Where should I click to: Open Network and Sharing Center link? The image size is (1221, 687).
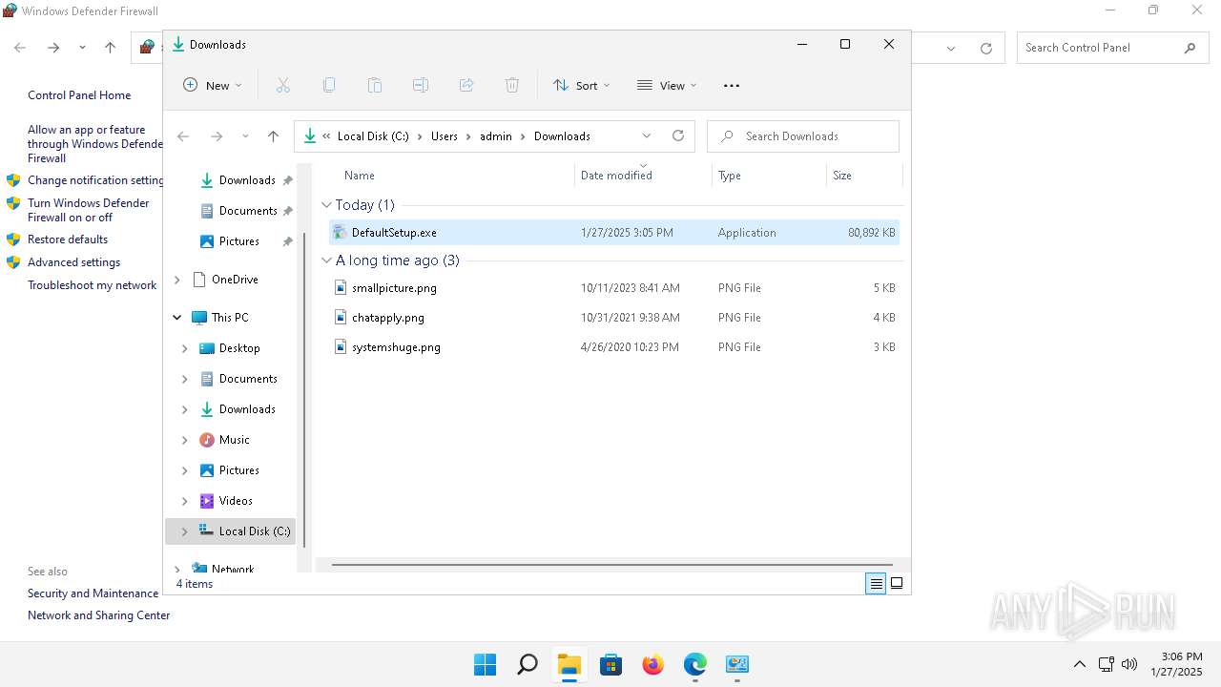click(x=99, y=615)
